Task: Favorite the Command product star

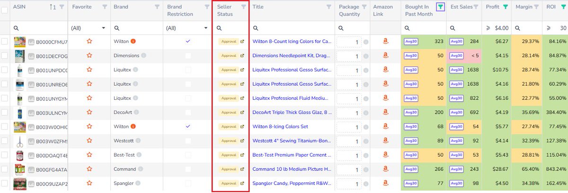Action: click(89, 169)
